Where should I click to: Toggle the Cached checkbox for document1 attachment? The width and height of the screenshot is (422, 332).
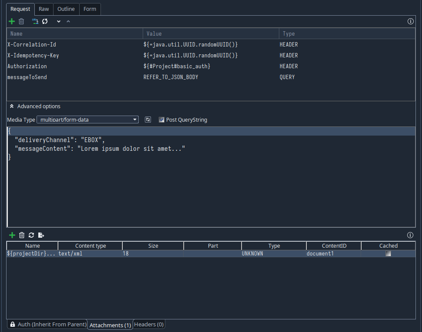pyautogui.click(x=388, y=254)
